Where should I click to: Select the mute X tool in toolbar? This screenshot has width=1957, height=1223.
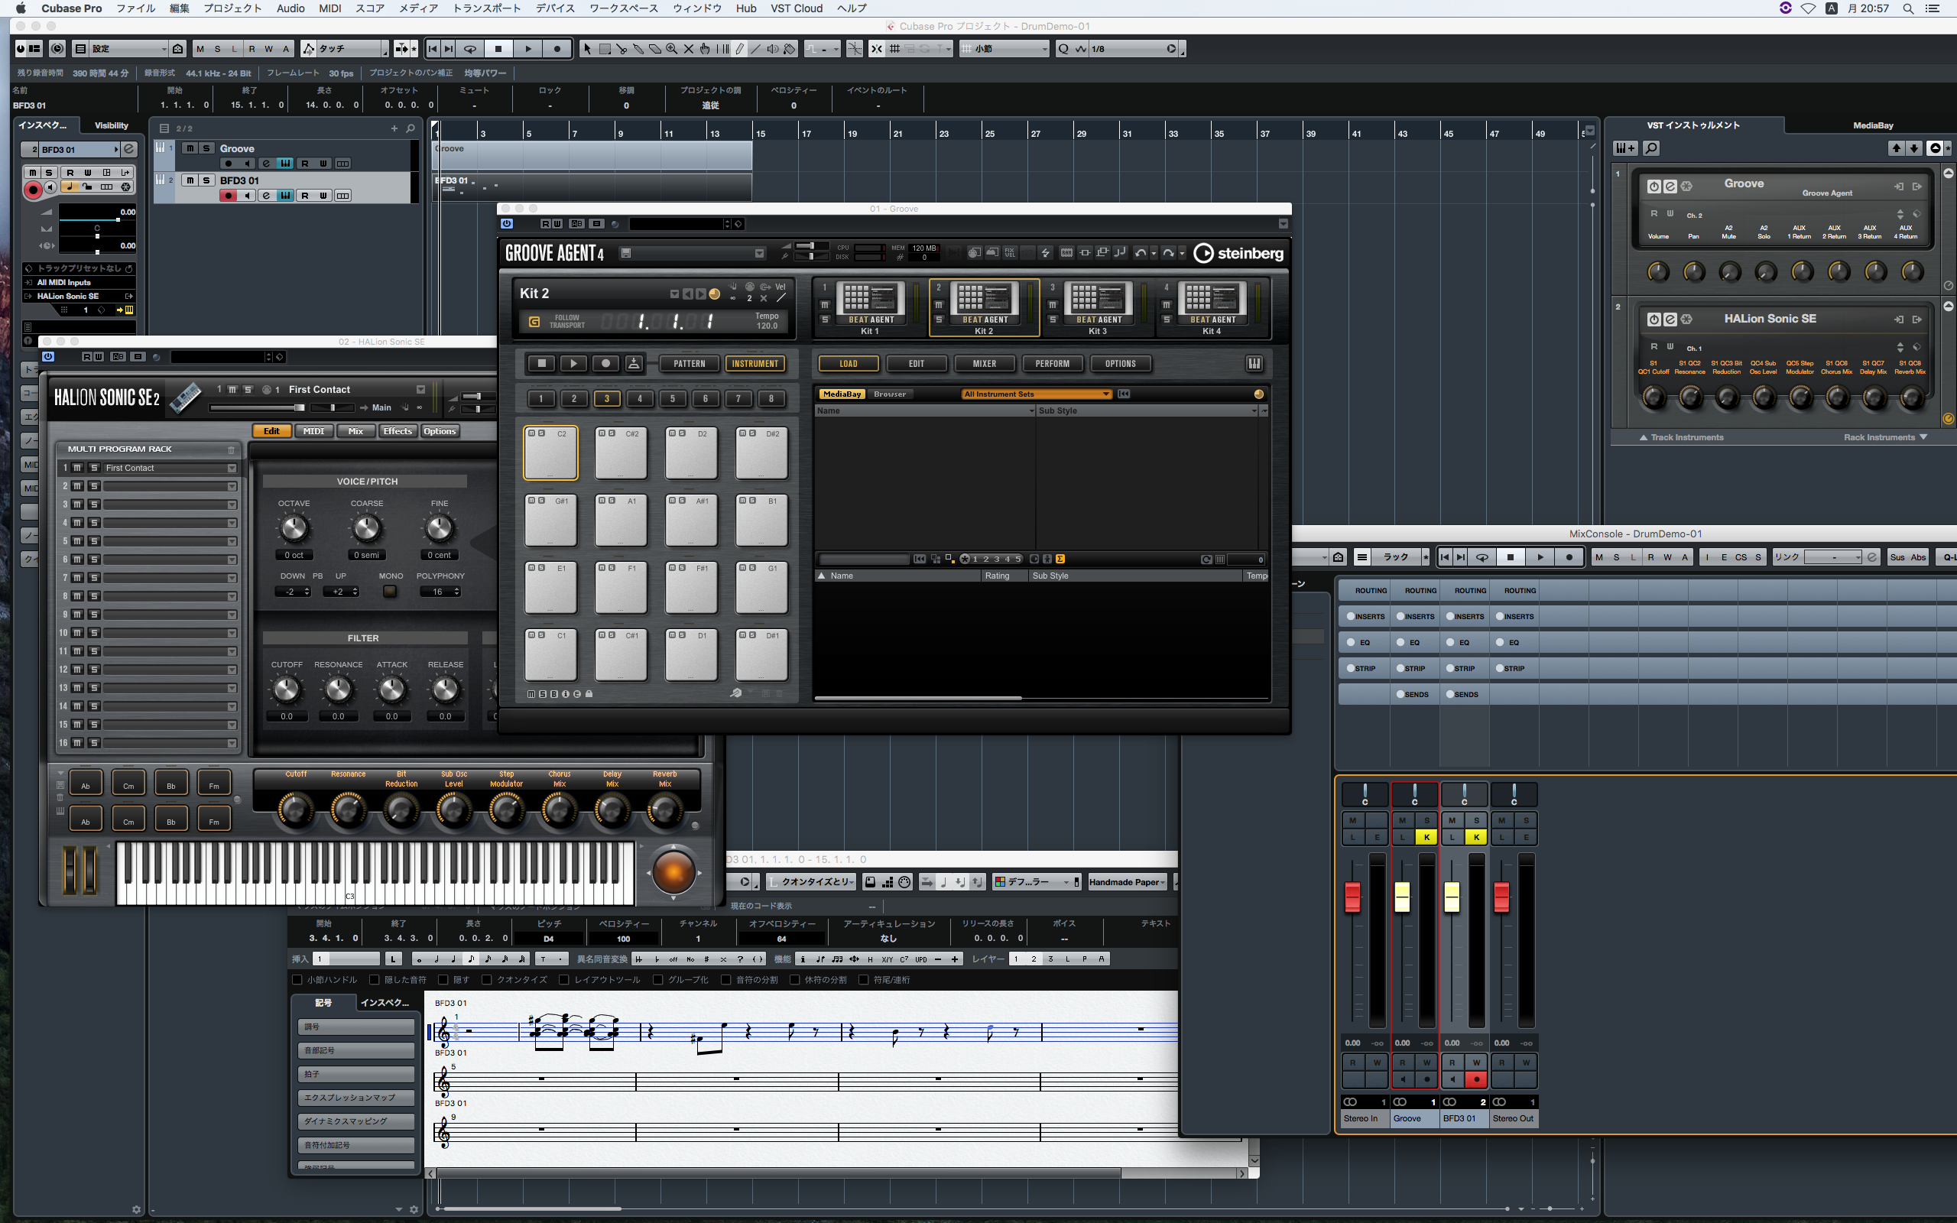click(688, 48)
